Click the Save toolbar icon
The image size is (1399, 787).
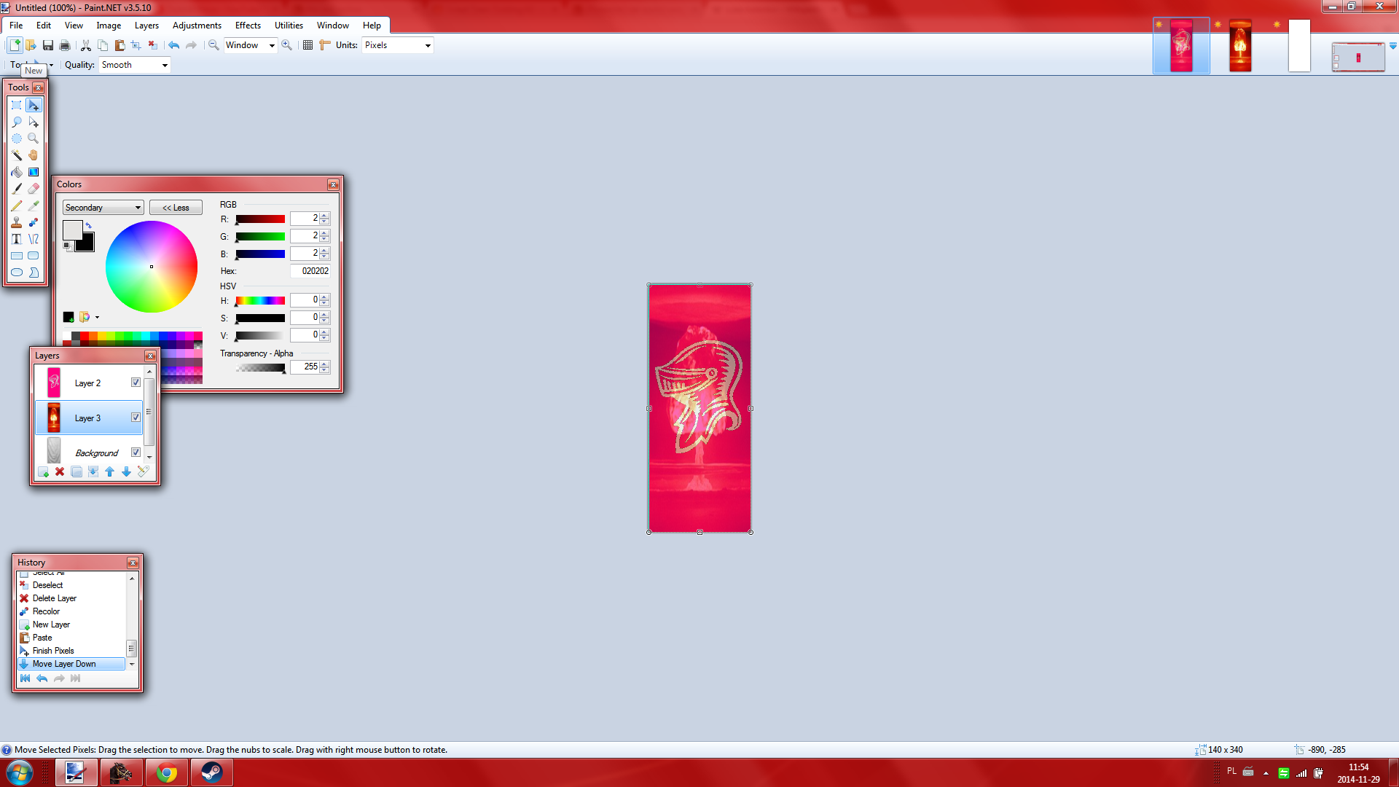tap(48, 45)
